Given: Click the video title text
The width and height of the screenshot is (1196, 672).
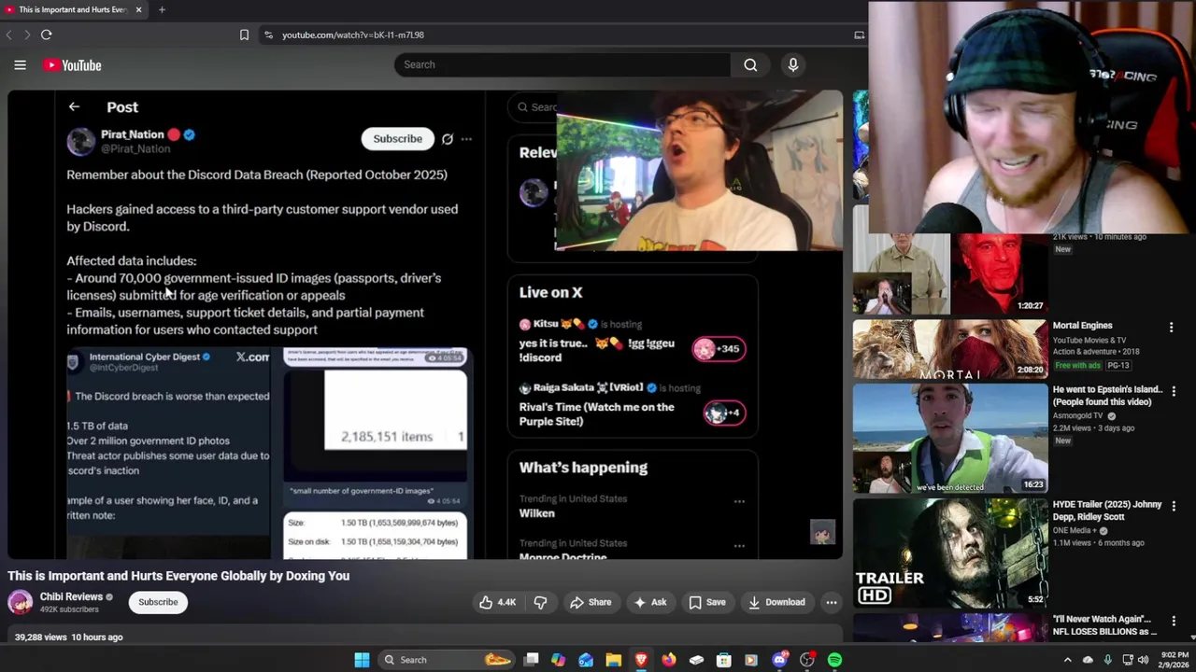Looking at the screenshot, I should (x=178, y=576).
